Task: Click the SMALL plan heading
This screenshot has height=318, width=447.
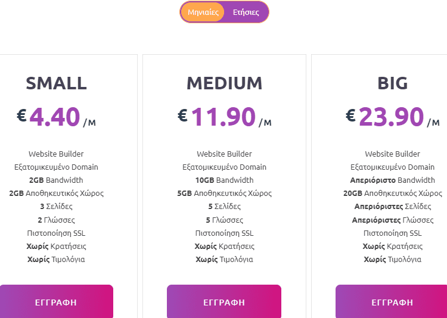Action: coord(56,83)
